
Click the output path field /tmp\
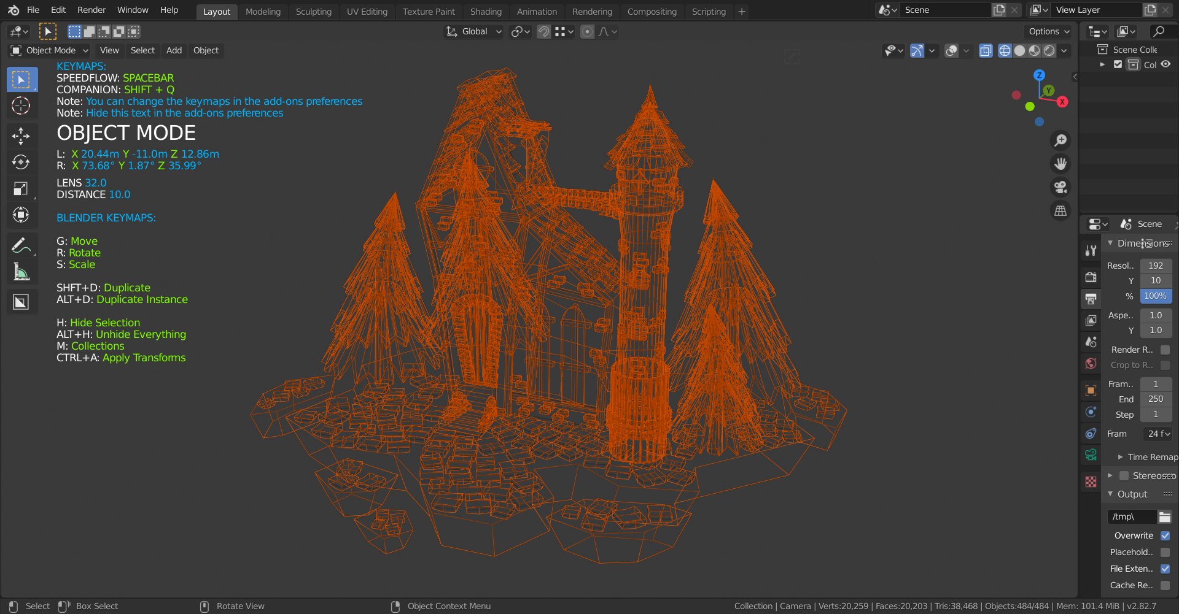(x=1132, y=517)
